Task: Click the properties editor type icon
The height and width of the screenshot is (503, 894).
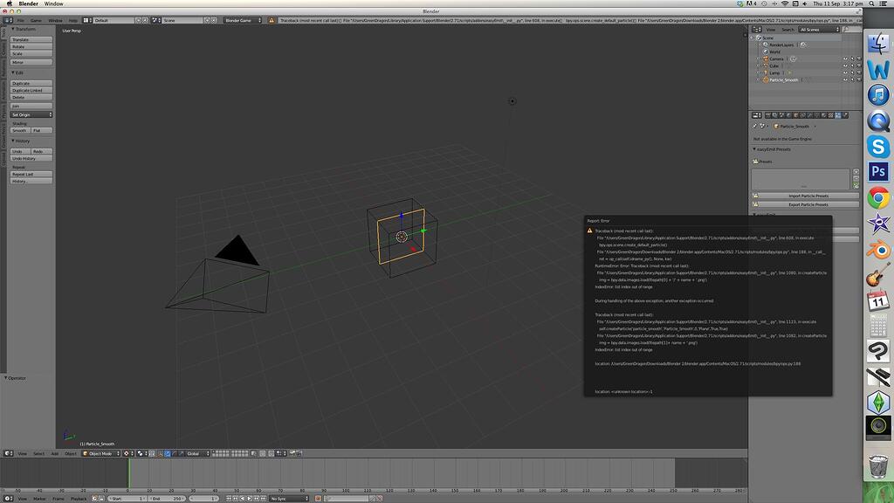Action: click(x=757, y=115)
